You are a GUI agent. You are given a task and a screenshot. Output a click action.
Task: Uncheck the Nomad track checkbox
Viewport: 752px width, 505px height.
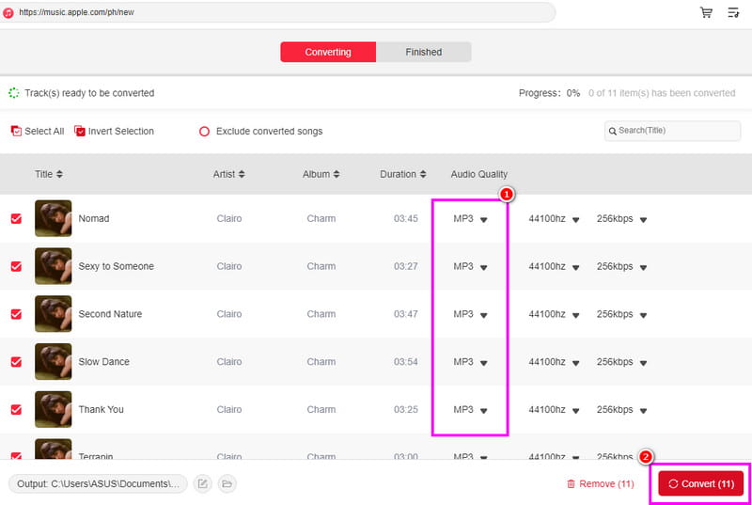[x=16, y=219]
